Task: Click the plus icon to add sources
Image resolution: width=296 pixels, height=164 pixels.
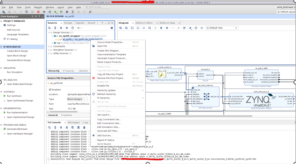Action: click(x=67, y=28)
